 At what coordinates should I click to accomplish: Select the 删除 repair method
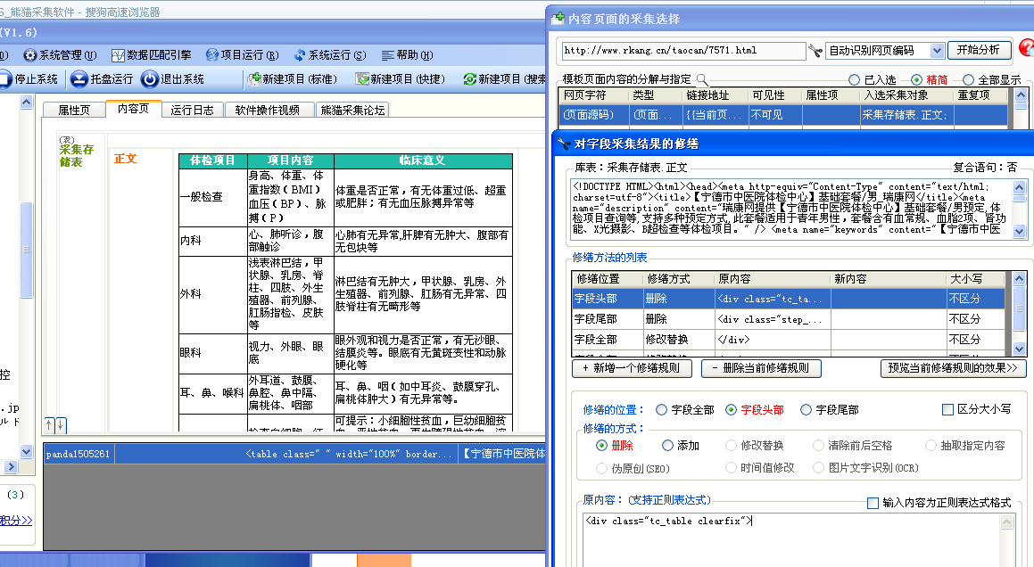pyautogui.click(x=601, y=446)
